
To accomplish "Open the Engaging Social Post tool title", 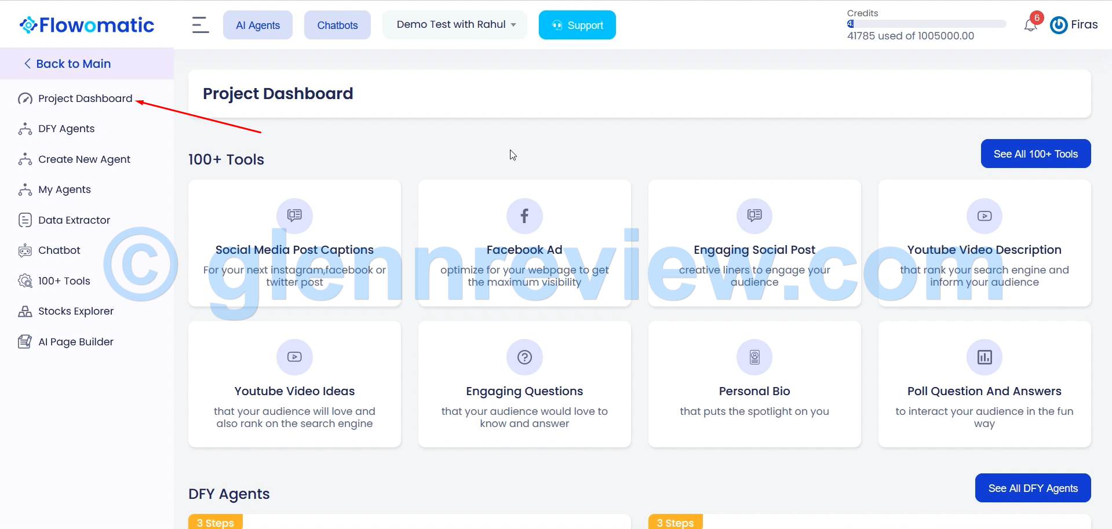I will pyautogui.click(x=754, y=250).
